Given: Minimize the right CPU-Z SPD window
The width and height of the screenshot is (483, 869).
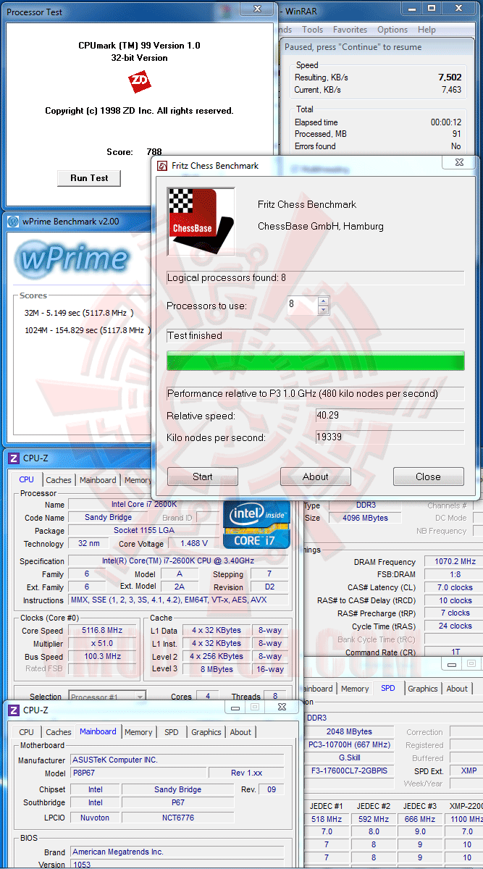Looking at the screenshot, I should (x=451, y=664).
